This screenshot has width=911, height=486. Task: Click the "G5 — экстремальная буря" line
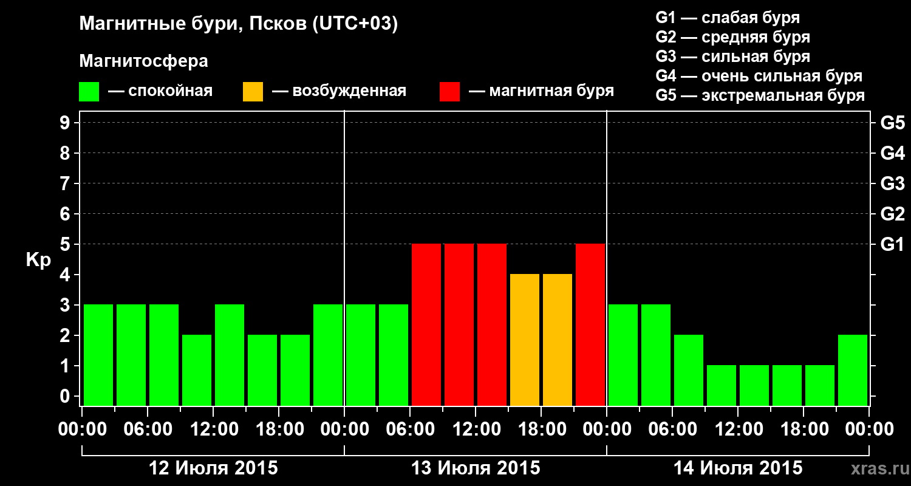[x=760, y=95]
